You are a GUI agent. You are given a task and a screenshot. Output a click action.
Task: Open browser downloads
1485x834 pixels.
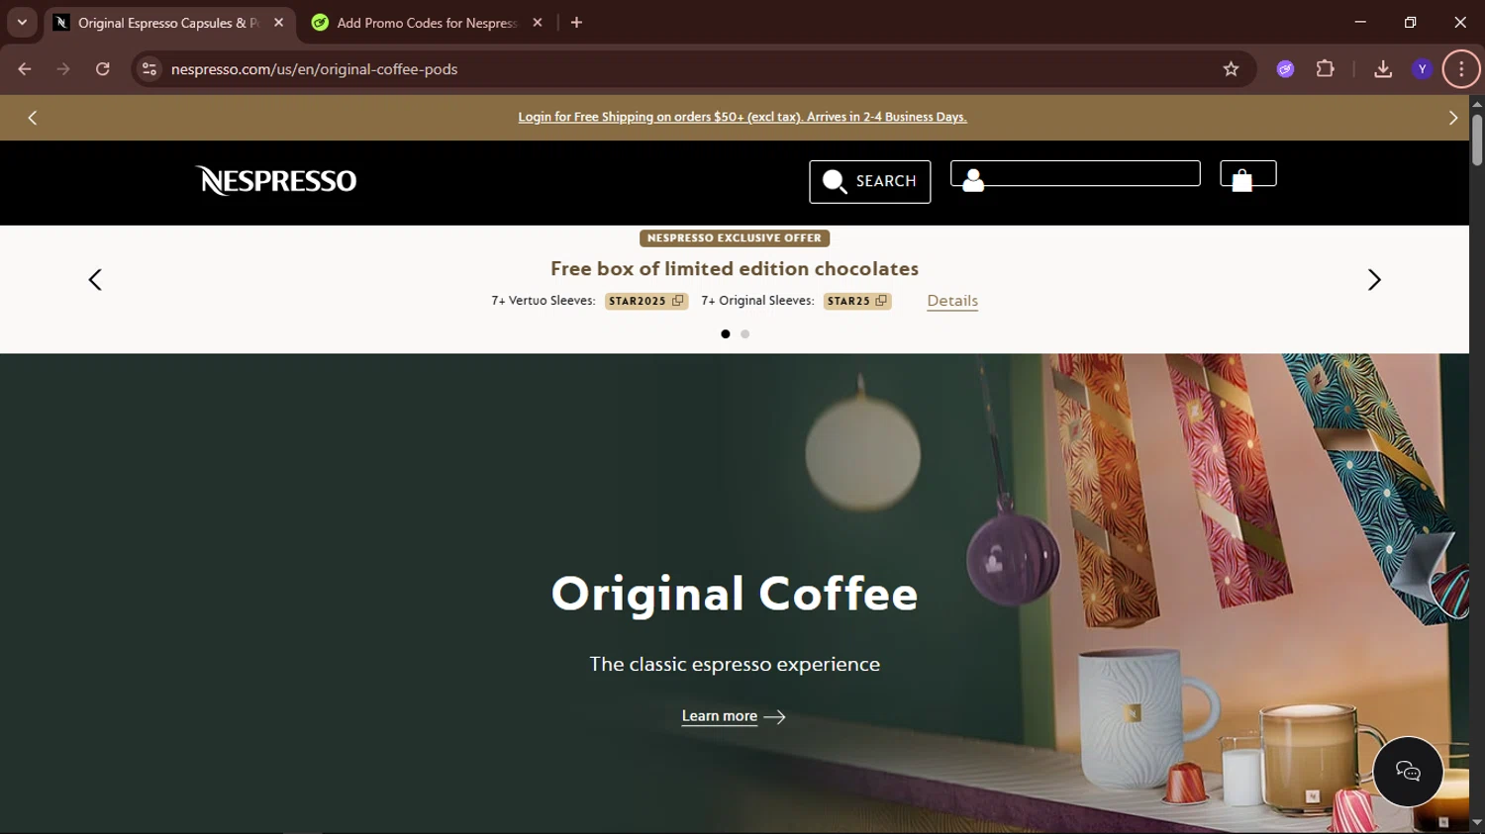1383,69
